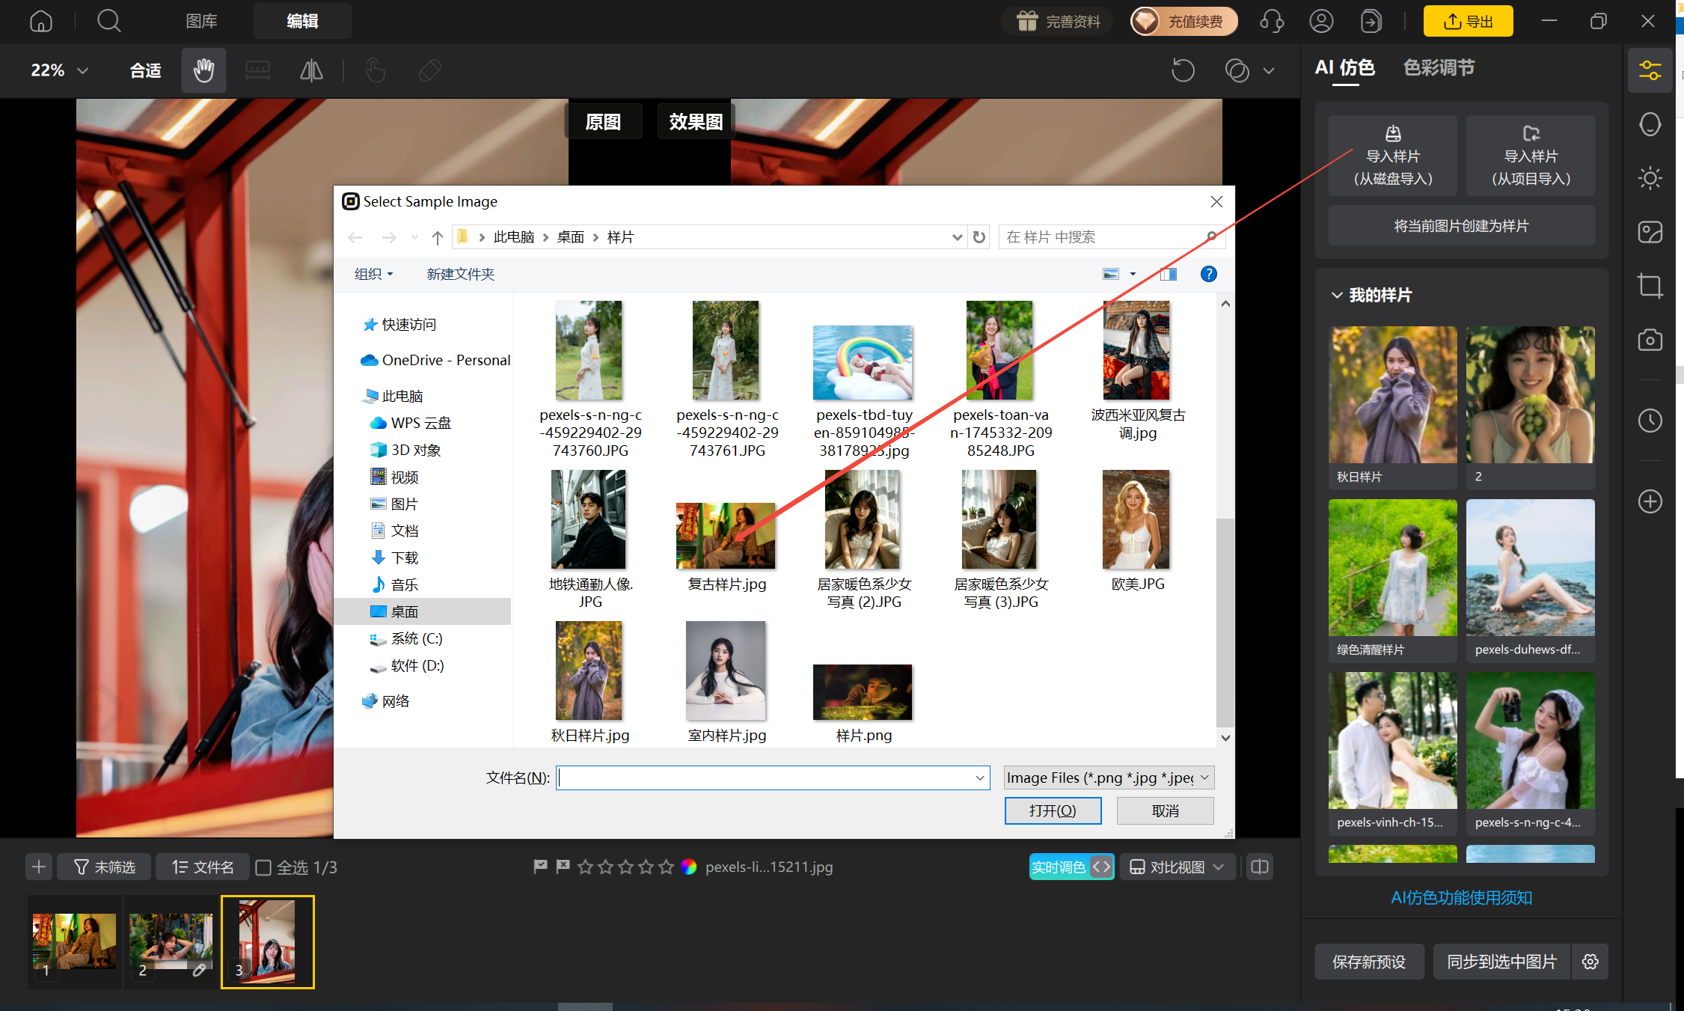Click the flip mirror tool icon
The height and width of the screenshot is (1011, 1684).
click(x=311, y=71)
